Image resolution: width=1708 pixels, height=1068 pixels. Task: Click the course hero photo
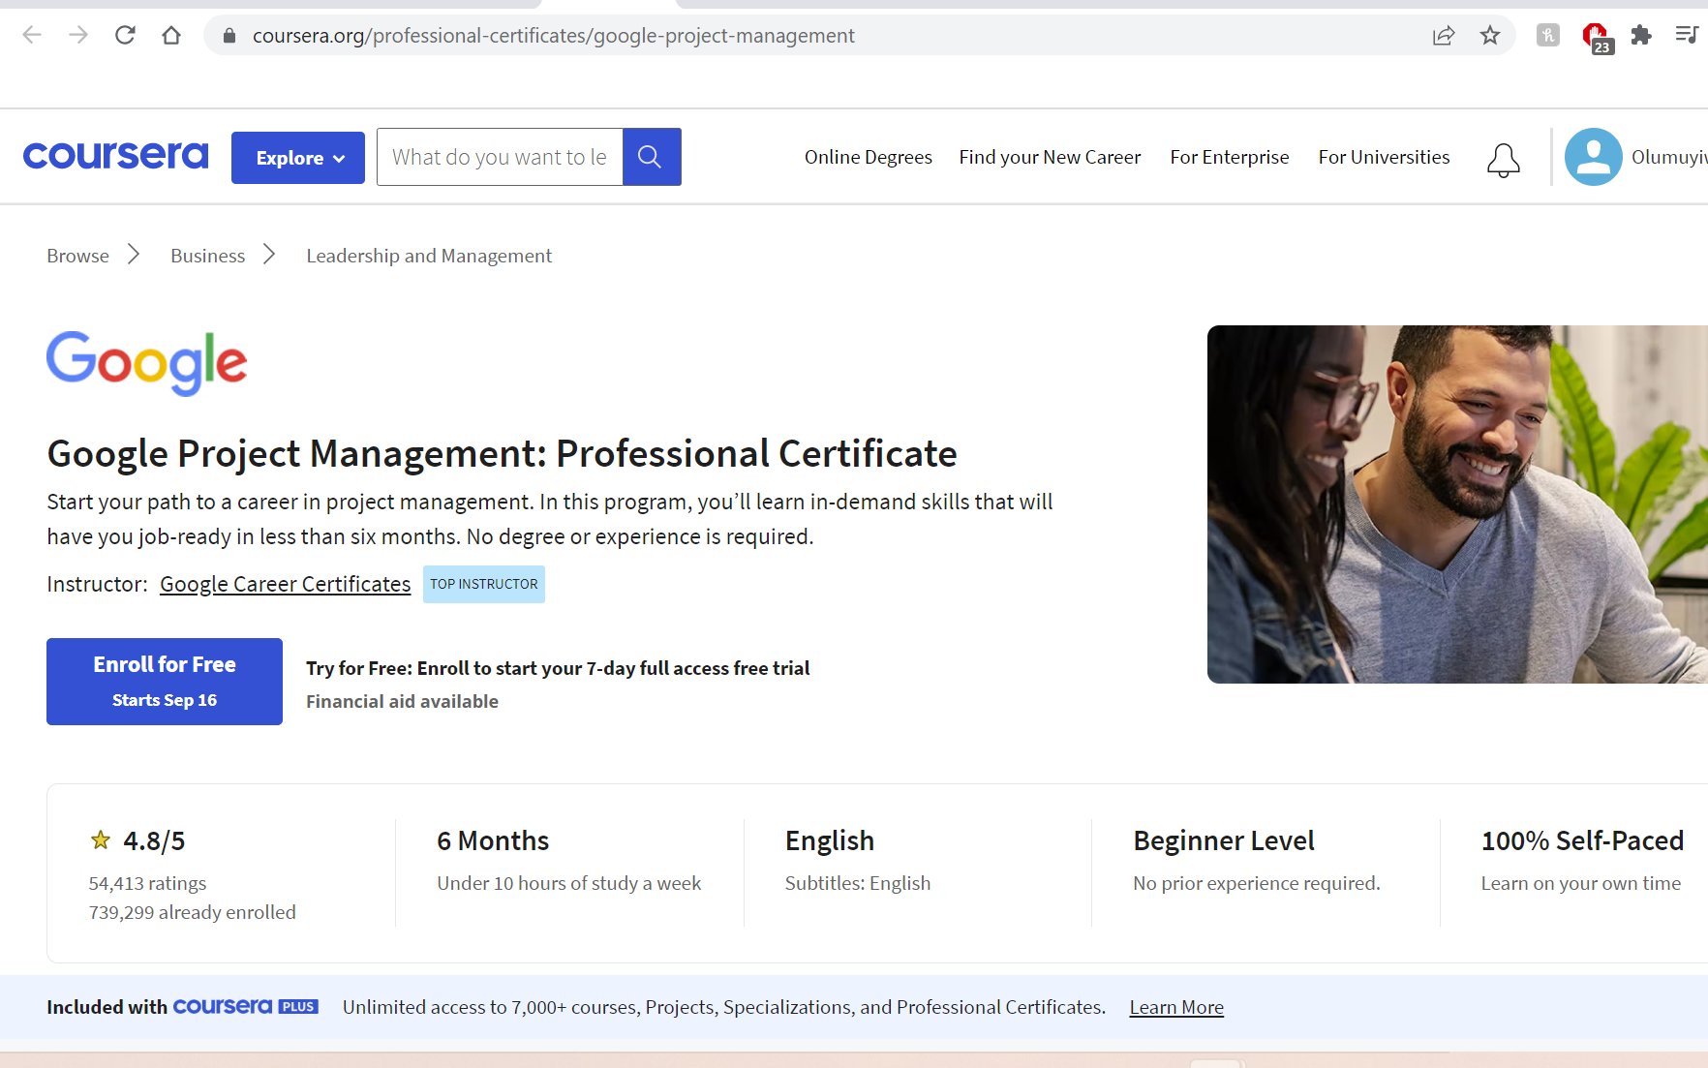coord(1457,504)
